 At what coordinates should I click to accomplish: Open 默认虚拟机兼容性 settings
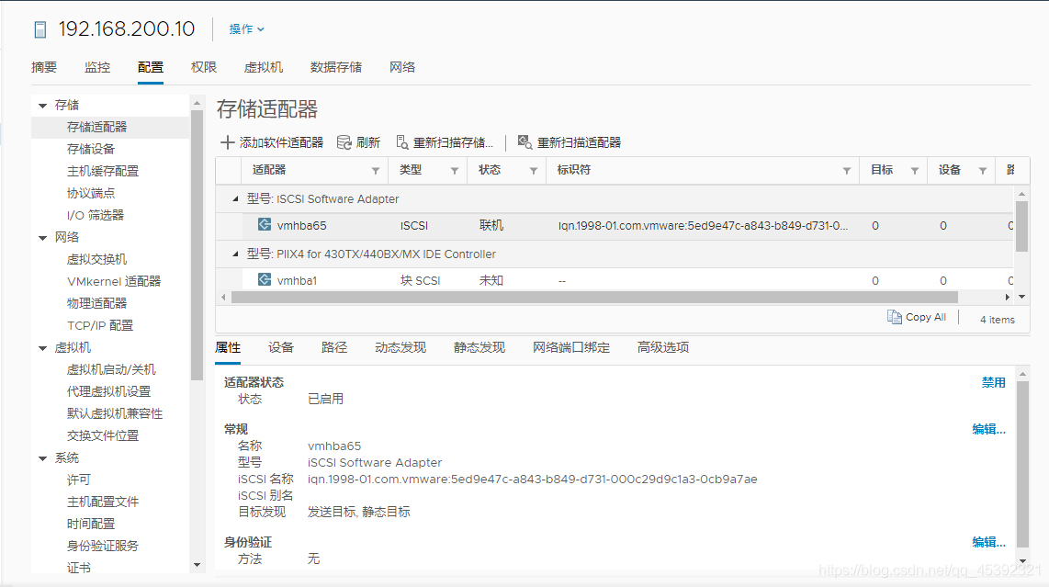tap(115, 413)
